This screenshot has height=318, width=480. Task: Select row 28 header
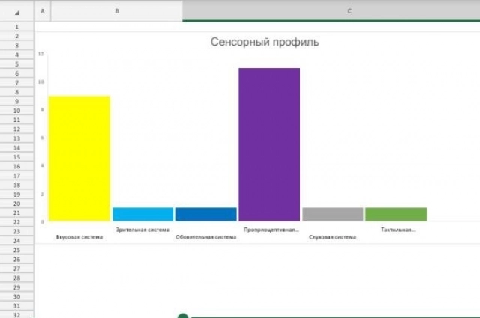tap(16, 278)
